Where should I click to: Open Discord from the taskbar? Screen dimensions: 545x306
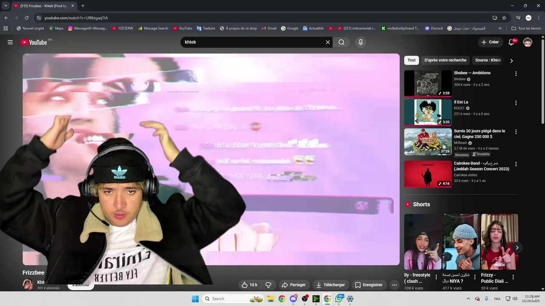[x=293, y=299]
